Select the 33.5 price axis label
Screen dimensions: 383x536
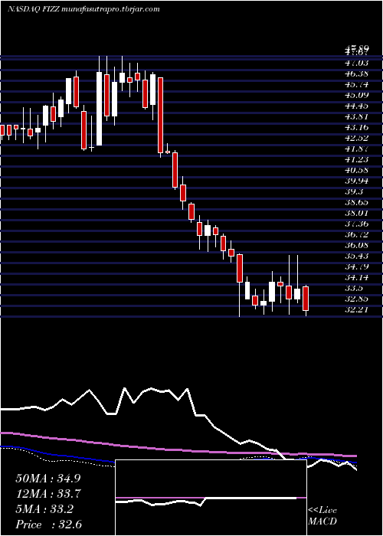(x=354, y=288)
